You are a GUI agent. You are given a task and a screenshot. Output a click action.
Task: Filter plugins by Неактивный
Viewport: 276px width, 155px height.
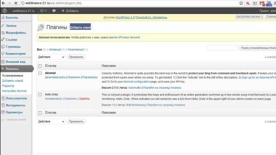click(76, 50)
